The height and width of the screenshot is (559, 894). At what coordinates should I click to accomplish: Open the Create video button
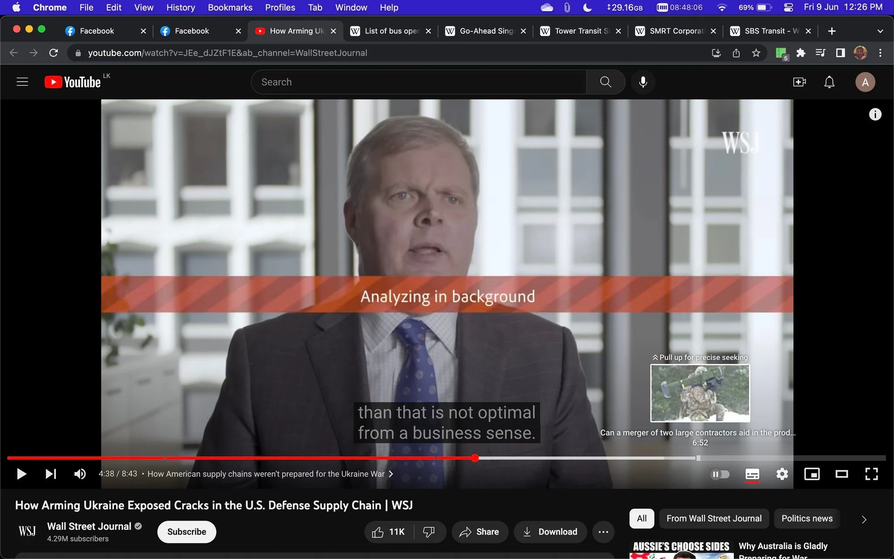pos(799,82)
